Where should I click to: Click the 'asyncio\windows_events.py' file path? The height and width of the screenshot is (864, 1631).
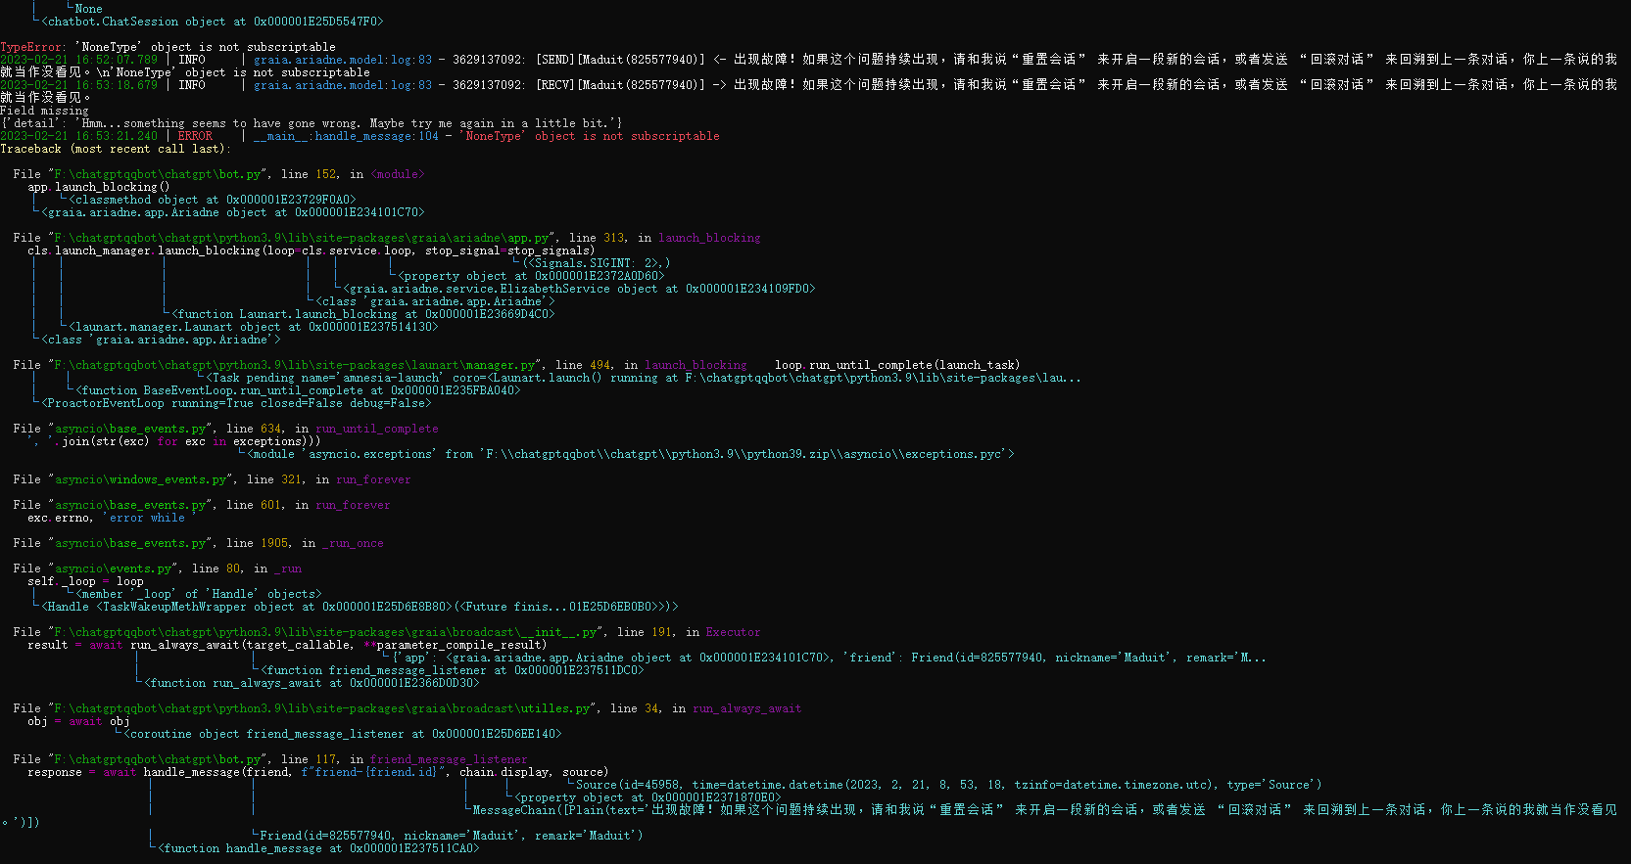point(140,479)
